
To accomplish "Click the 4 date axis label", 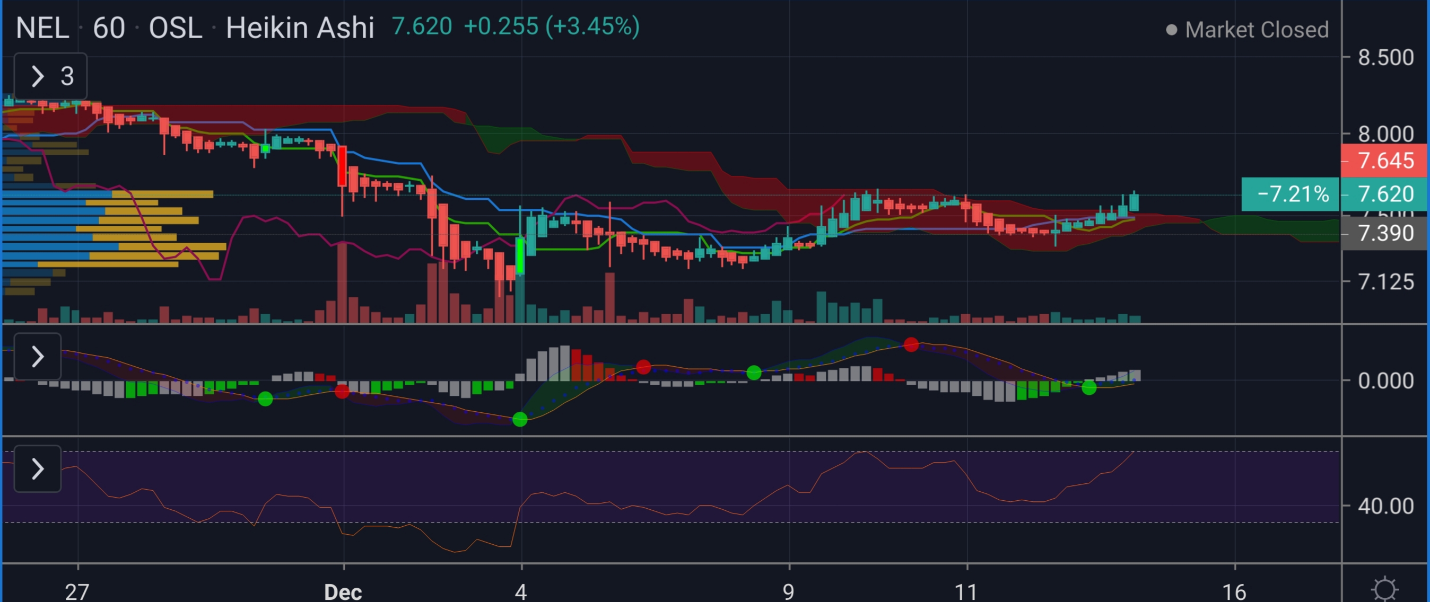I will (x=521, y=591).
